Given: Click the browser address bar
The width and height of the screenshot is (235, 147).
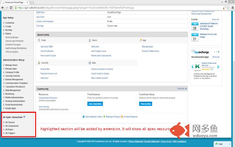Looking at the screenshot, I should [118, 8].
